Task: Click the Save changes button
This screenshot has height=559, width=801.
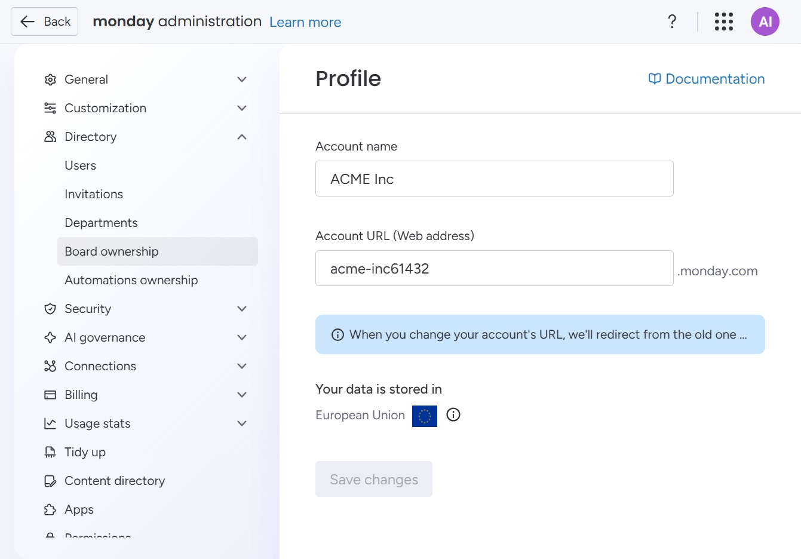Action: [374, 479]
